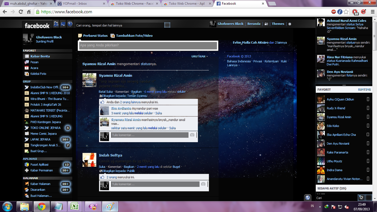Focus the status box Apa yang Anda pikirkan
The height and width of the screenshot is (212, 377).
[x=148, y=45]
